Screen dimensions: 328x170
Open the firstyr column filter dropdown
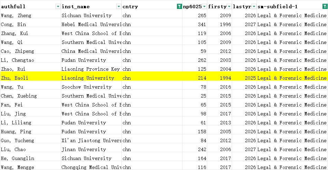pyautogui.click(x=229, y=7)
